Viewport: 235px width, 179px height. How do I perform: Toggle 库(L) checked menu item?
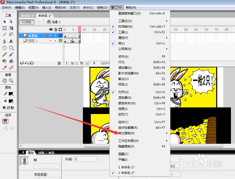coord(140,43)
